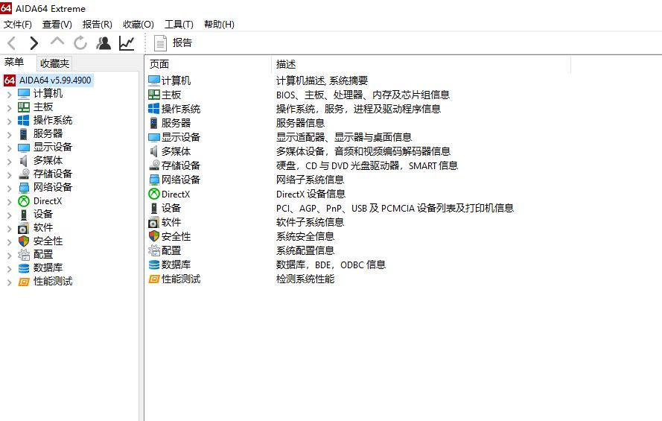Expand the DirectX tree node

click(9, 202)
